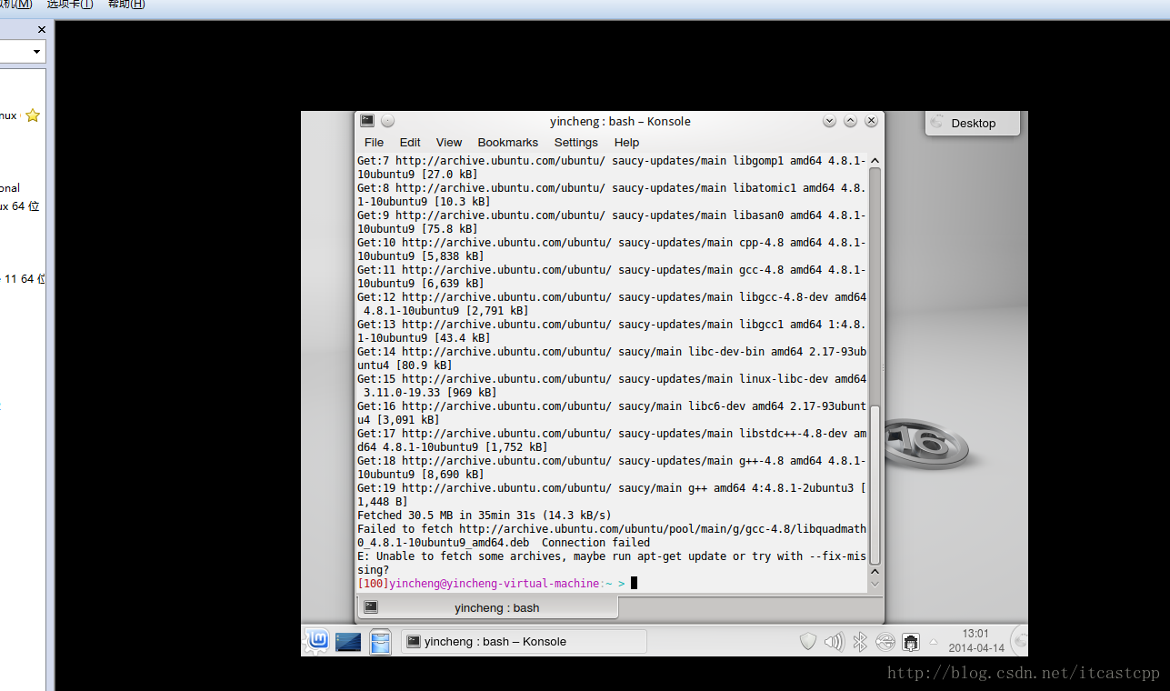Viewport: 1170px width, 691px height.
Task: Click the 'E: Unable to fetch' message
Action: click(612, 563)
